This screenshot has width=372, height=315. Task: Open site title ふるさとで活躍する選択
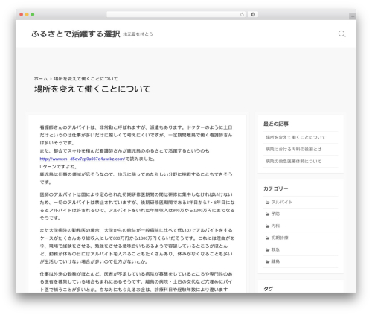(76, 34)
